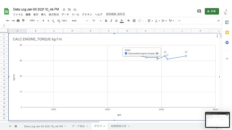Switch to the 相関関係分析 sheet tab
The height and width of the screenshot is (130, 232).
(x=119, y=126)
